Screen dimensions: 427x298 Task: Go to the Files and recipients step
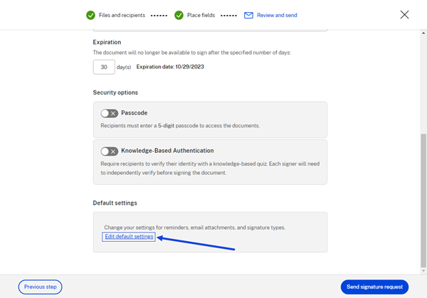122,15
